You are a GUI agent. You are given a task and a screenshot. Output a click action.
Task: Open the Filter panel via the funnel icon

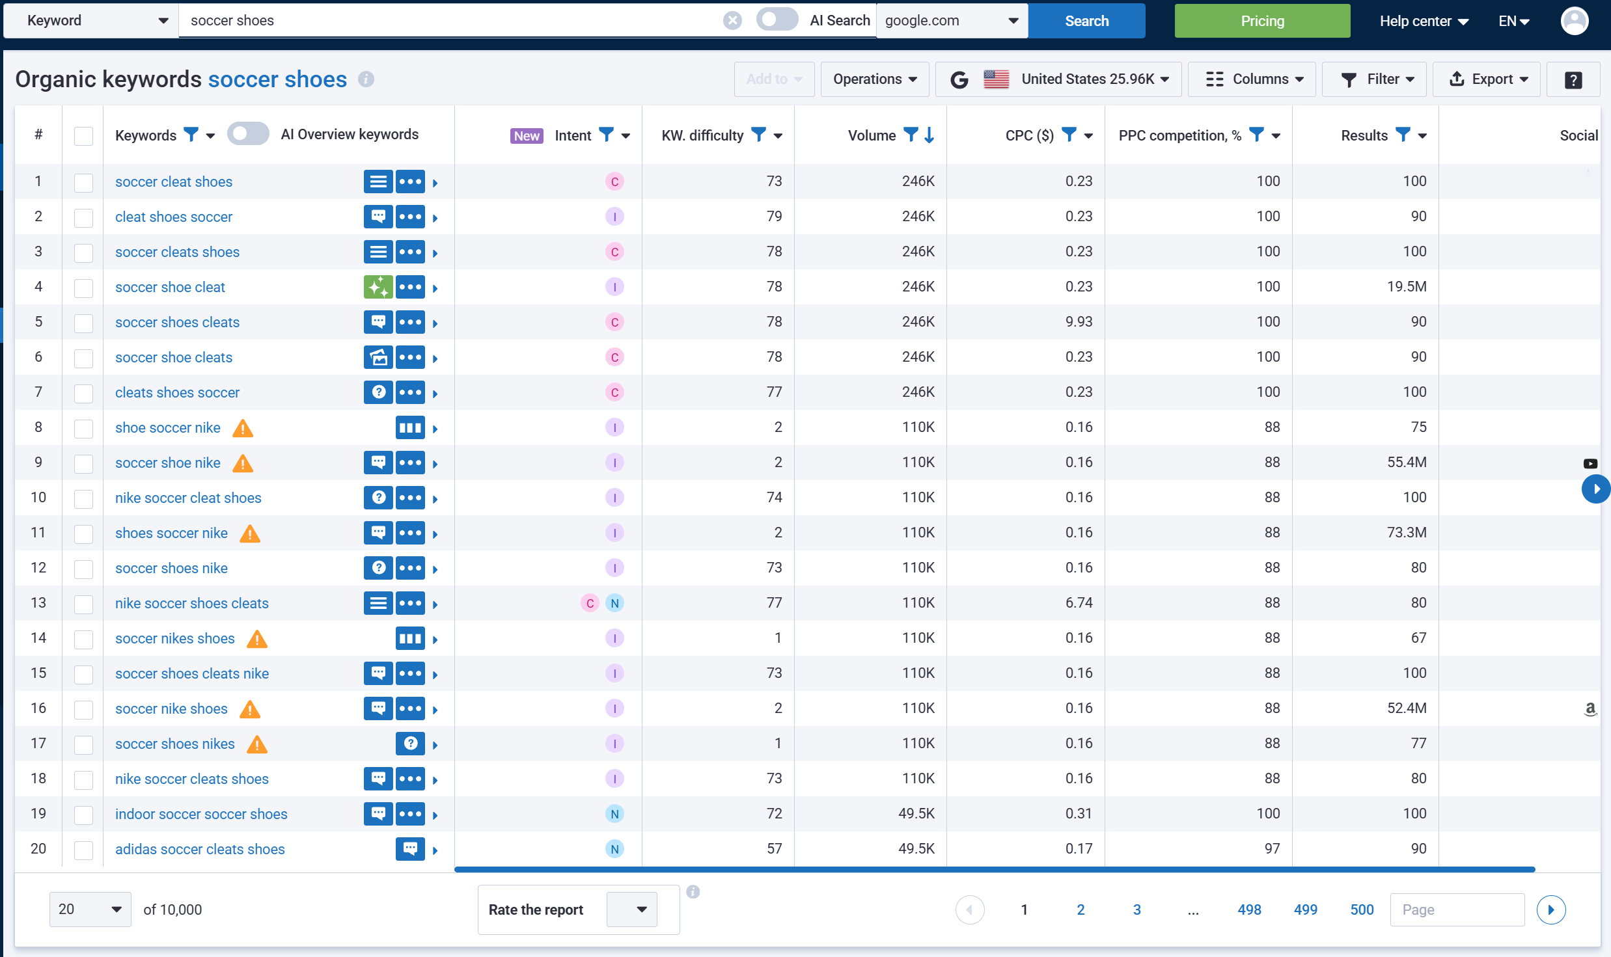1349,79
